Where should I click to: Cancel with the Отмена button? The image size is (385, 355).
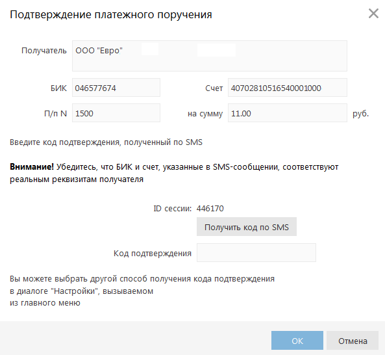point(353,341)
